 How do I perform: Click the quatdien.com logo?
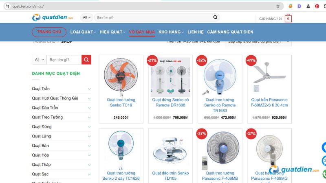tap(53, 17)
